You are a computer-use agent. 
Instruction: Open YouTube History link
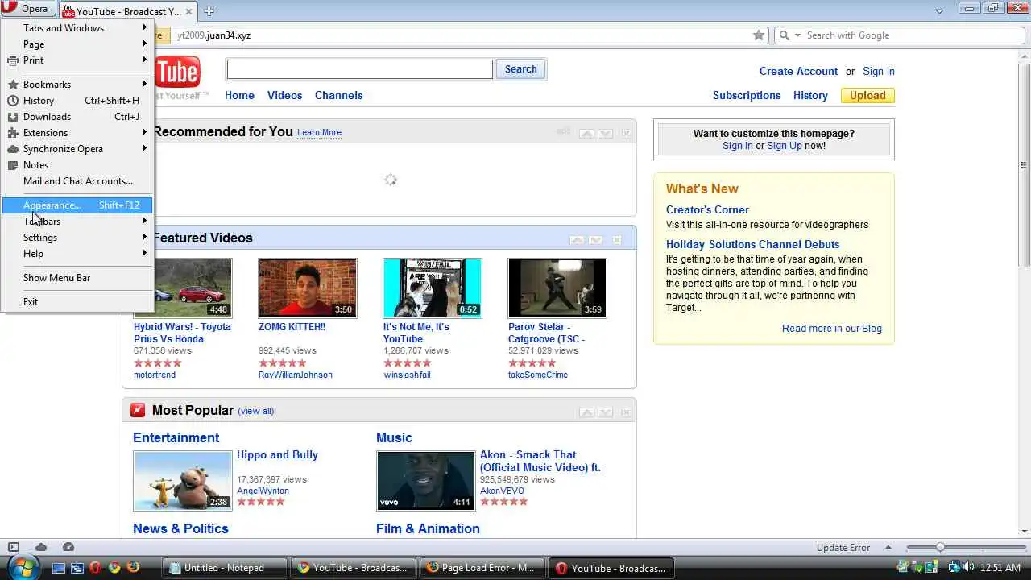point(810,95)
